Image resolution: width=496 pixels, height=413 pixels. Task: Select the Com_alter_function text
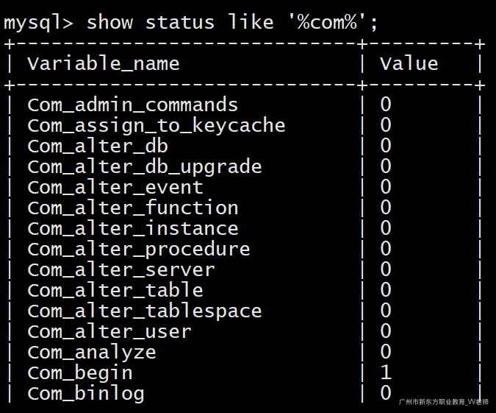pyautogui.click(x=133, y=208)
